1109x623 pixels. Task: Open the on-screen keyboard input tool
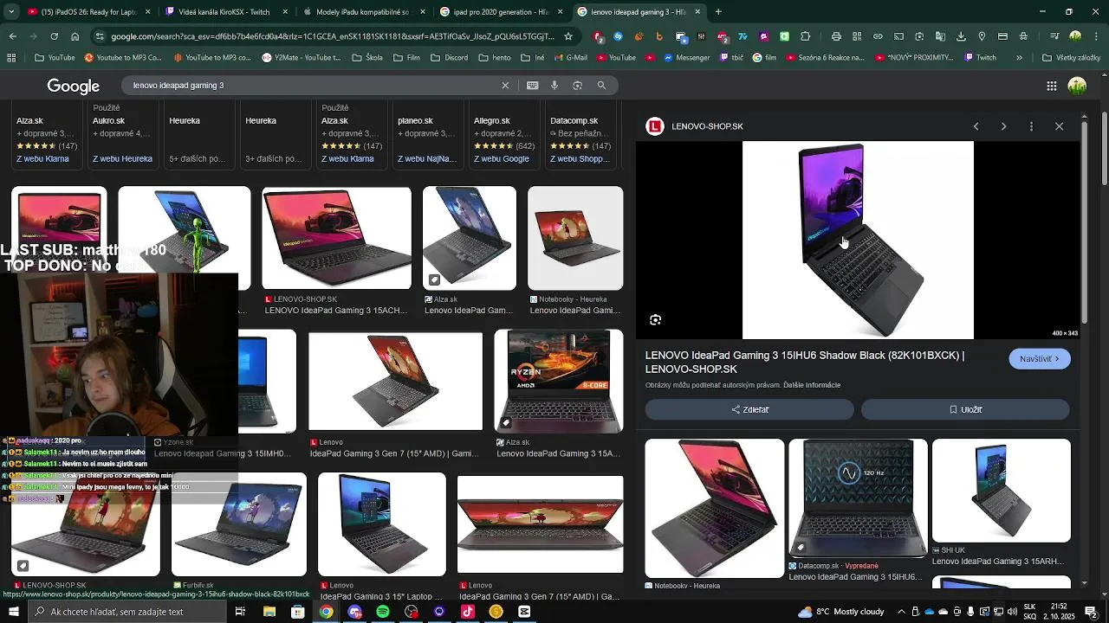pyautogui.click(x=532, y=86)
